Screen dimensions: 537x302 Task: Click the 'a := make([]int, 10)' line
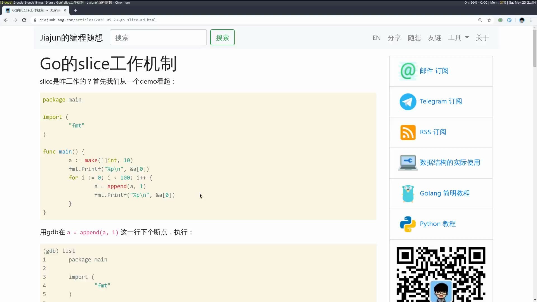tap(101, 161)
